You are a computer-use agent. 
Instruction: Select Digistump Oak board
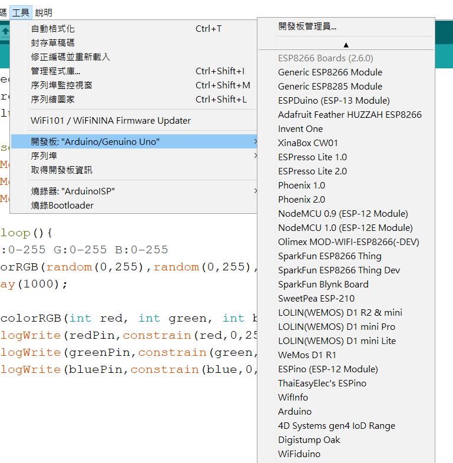coord(346,440)
